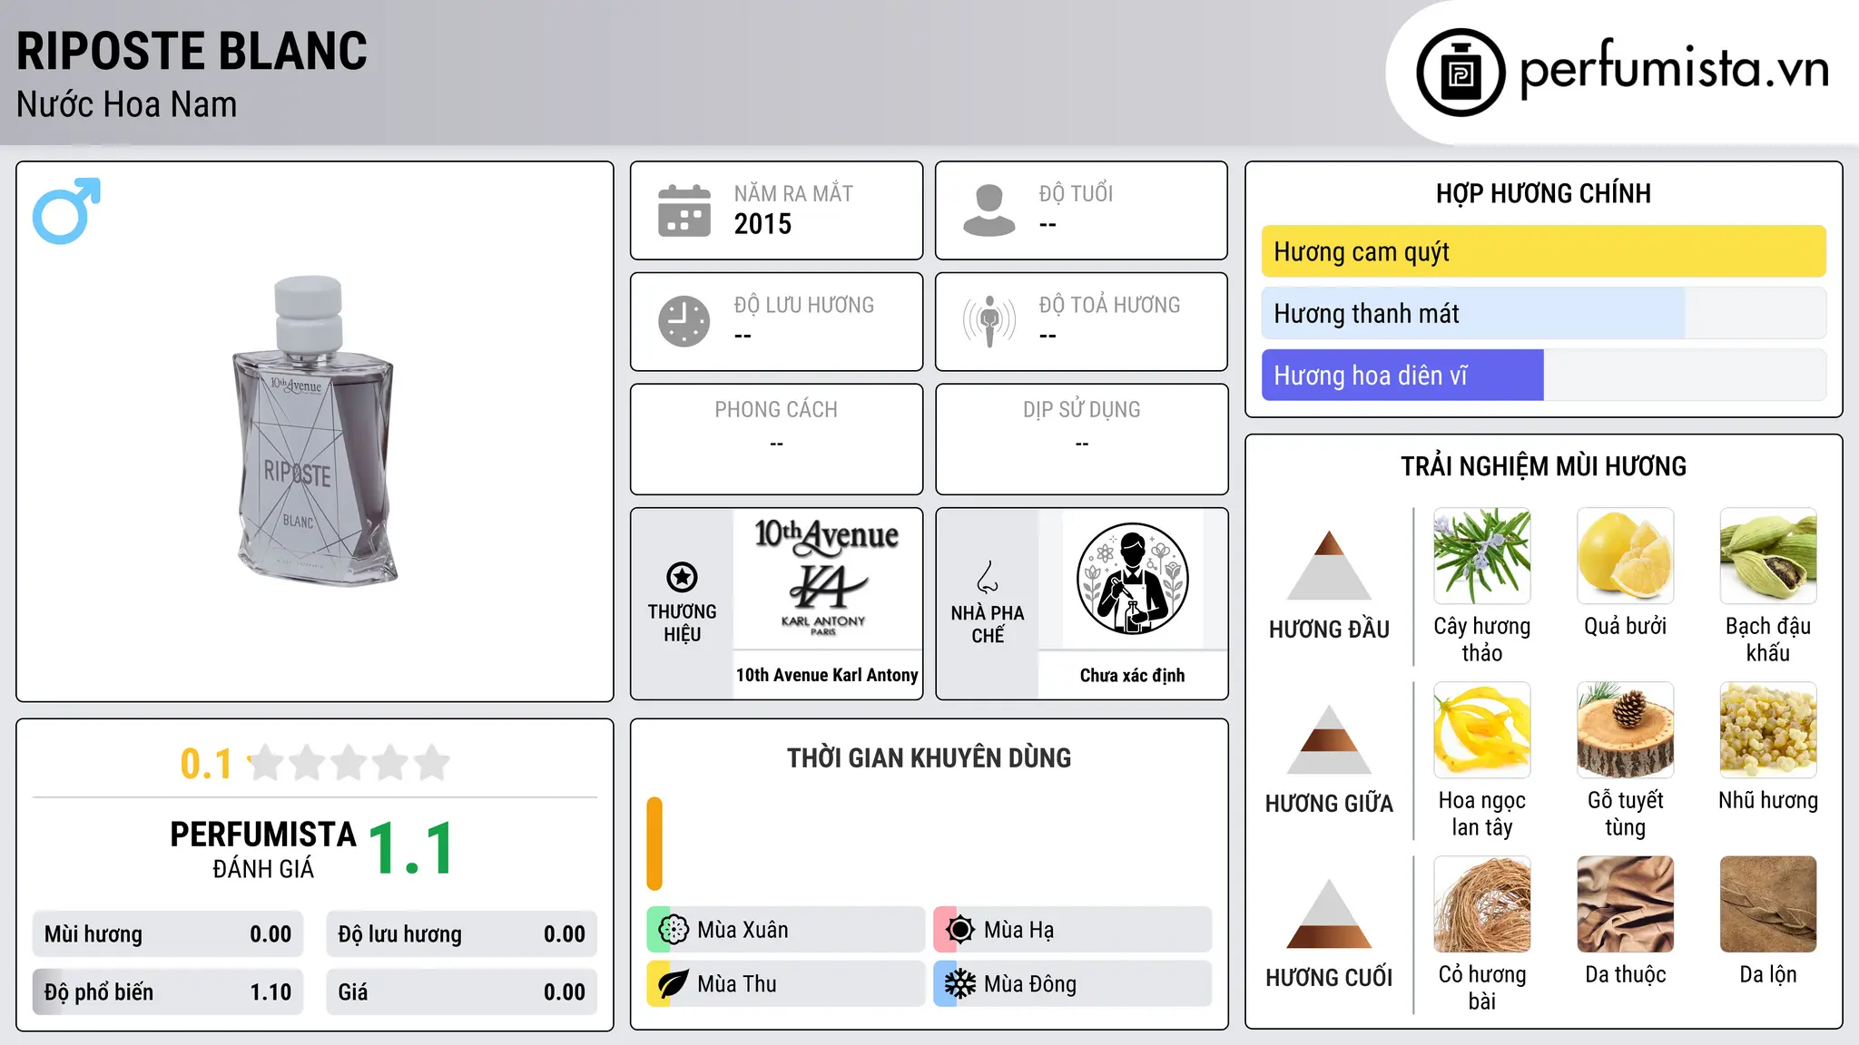1859x1045 pixels.
Task: Select the Nhũ hương note image
Action: coord(1768,730)
